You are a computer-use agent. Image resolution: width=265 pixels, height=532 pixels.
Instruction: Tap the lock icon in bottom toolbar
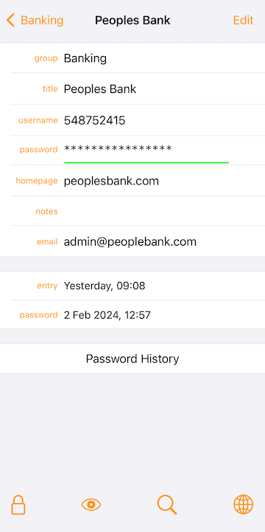(18, 505)
